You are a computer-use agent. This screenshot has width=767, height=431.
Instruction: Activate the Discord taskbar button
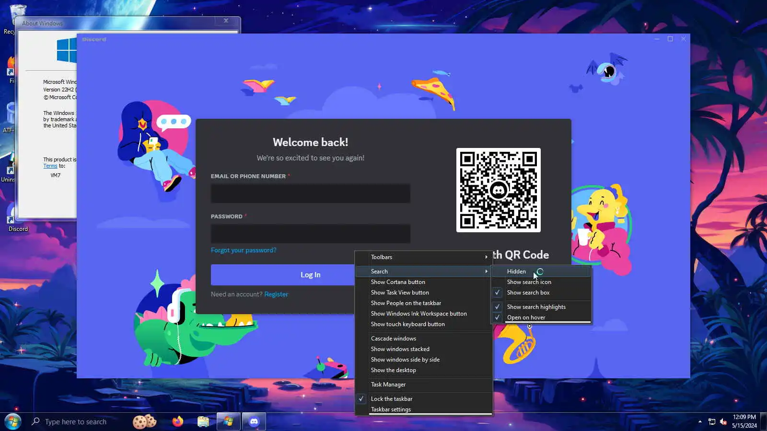pos(254,421)
